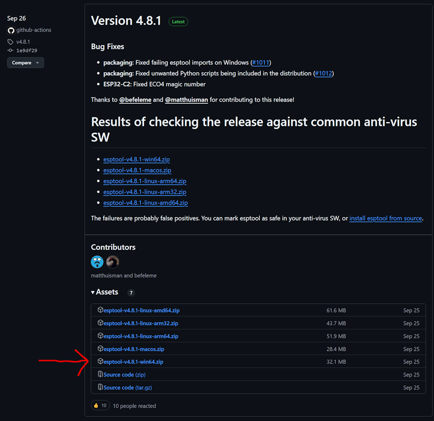The height and width of the screenshot is (421, 434).
Task: Click package icon of linux-arm32 asset
Action: coord(100,323)
